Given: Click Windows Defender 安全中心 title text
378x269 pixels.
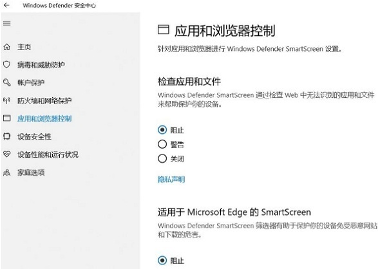Looking at the screenshot, I should coord(59,5).
